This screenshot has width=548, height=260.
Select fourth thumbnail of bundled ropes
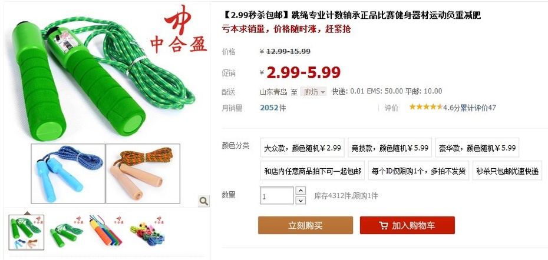[x=147, y=231]
